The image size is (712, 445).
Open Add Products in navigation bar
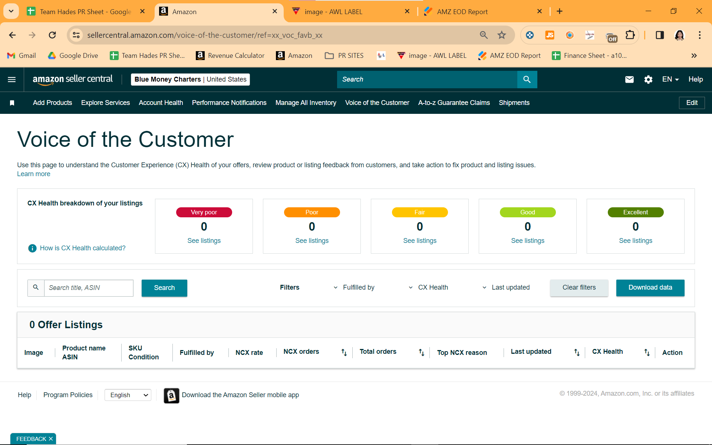(52, 103)
